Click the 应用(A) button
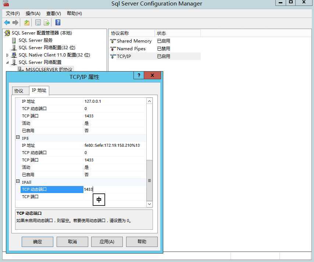Screen dimensions: 314x262 pyautogui.click(x=107, y=241)
